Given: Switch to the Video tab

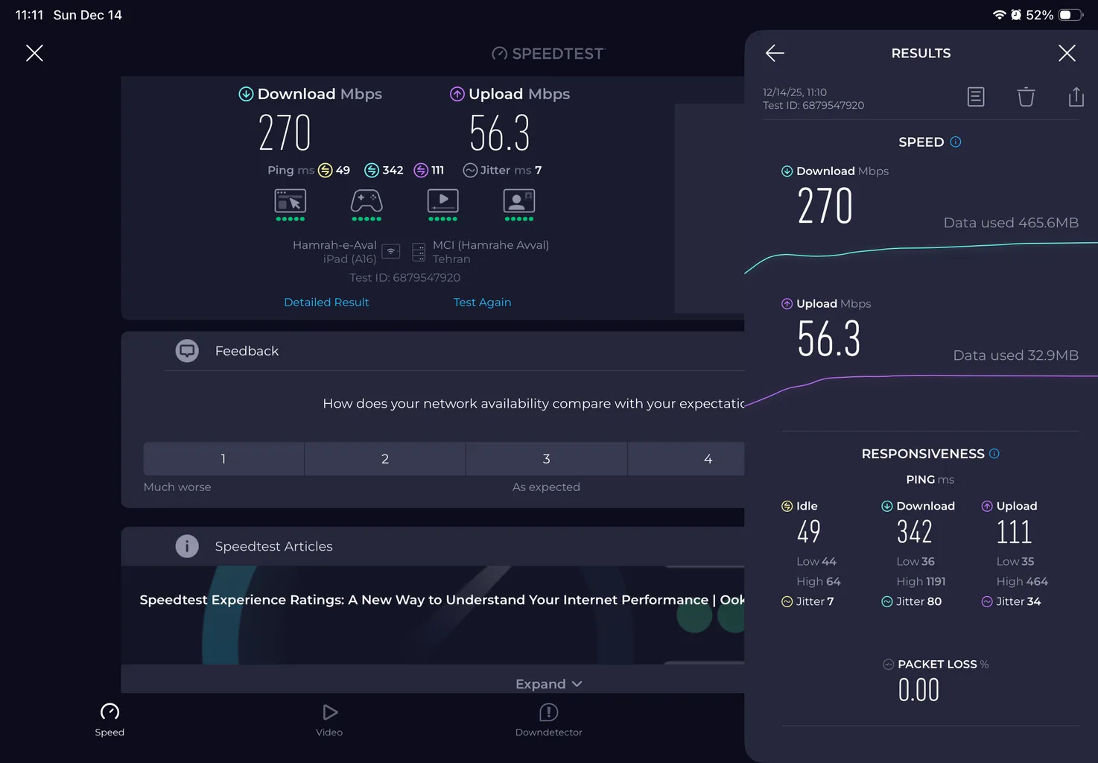Looking at the screenshot, I should pos(329,720).
